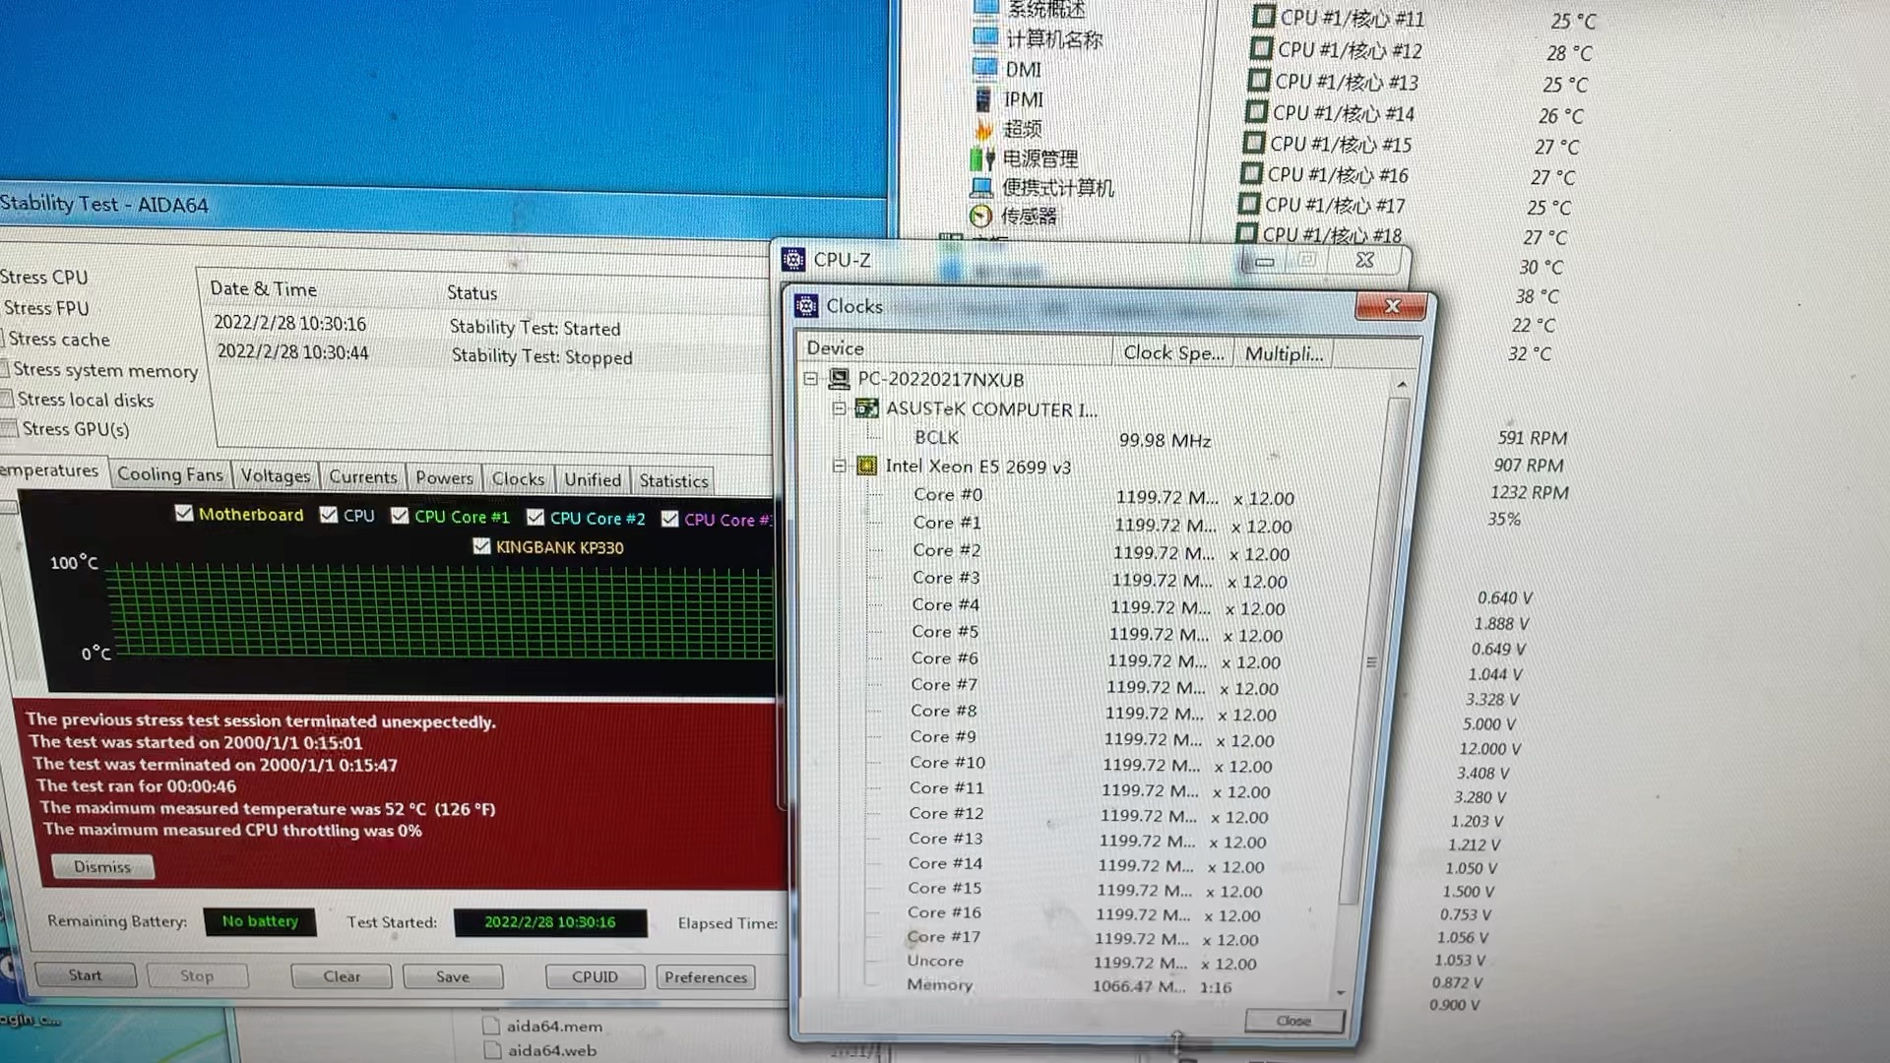Collapse the Intel Xeon E5 2699 v3 node
This screenshot has height=1063, width=1890.
pos(839,466)
